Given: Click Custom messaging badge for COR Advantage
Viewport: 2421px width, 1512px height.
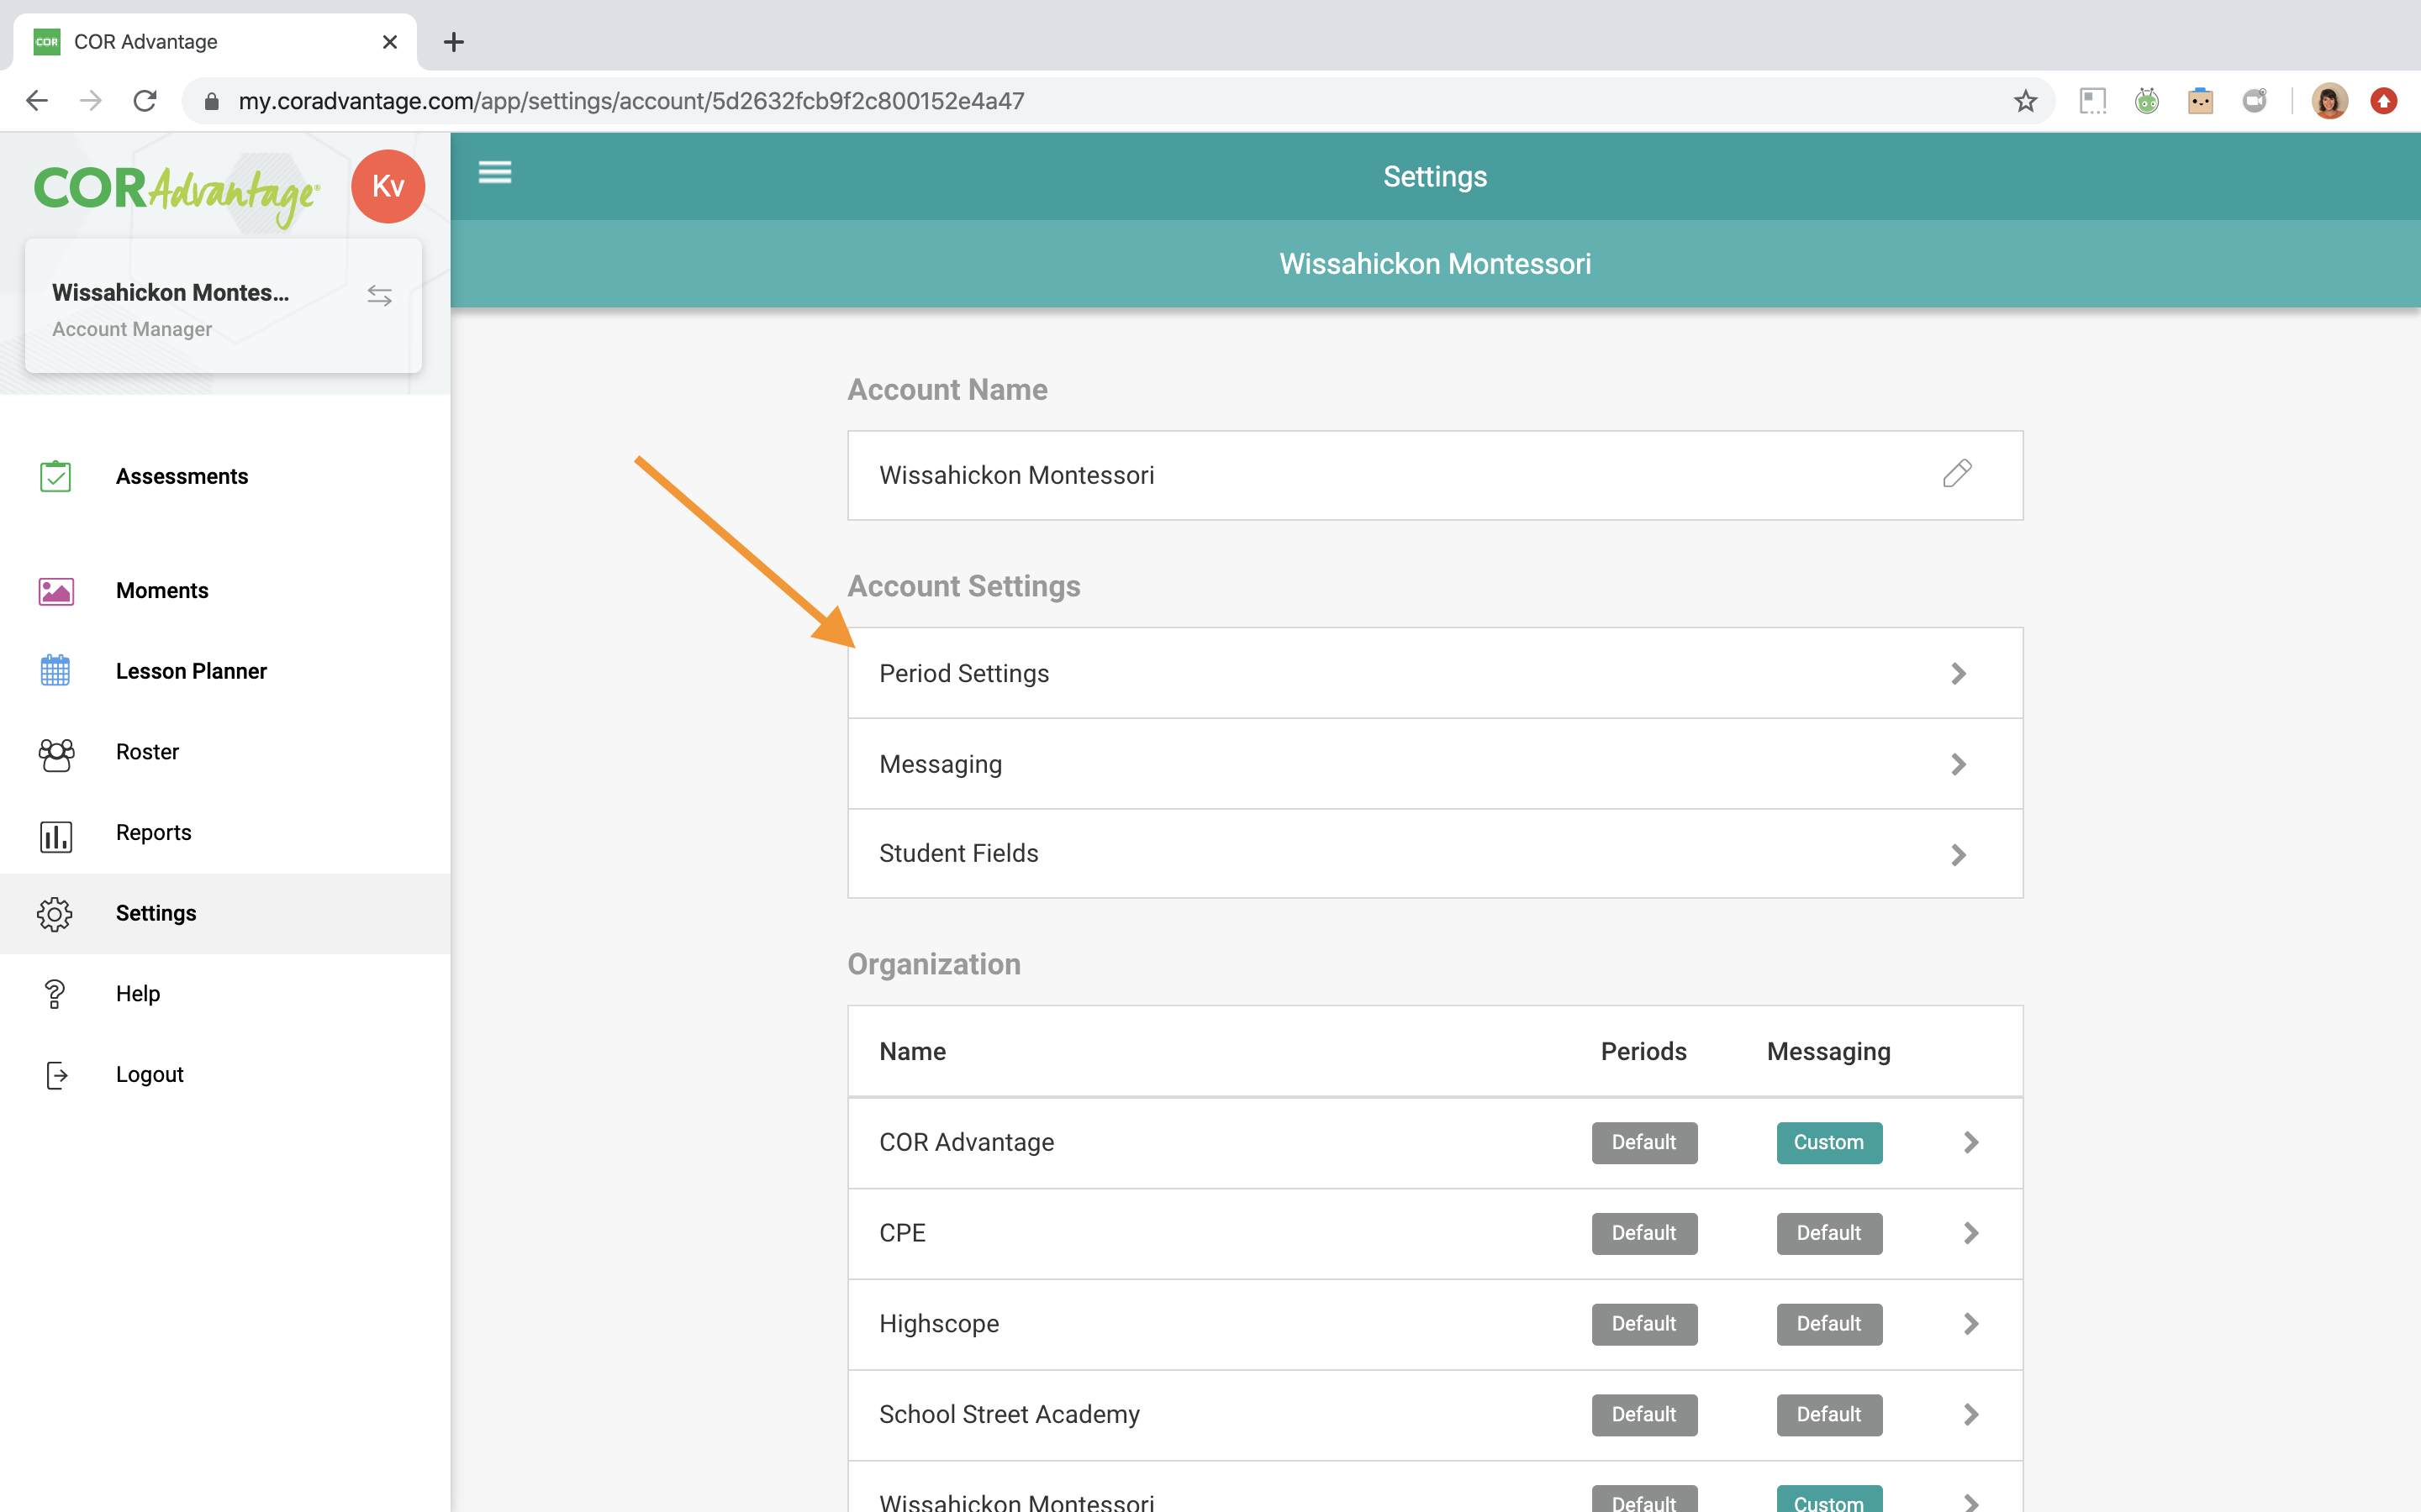Looking at the screenshot, I should pos(1828,1142).
